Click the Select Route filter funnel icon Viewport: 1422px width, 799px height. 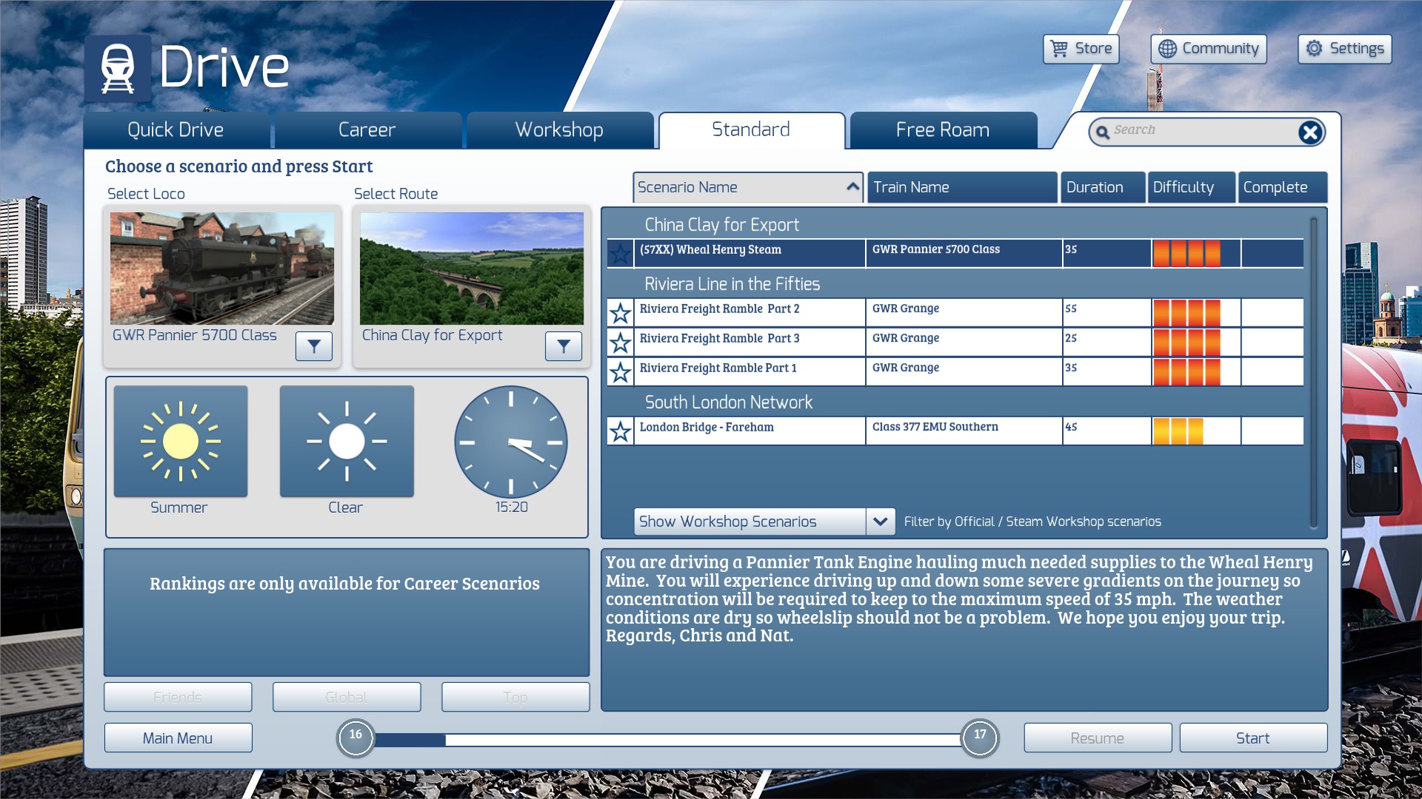point(564,345)
